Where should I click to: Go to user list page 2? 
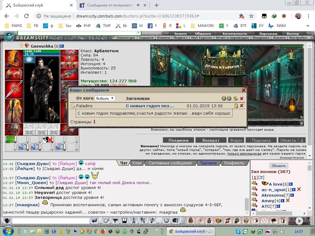(261, 177)
